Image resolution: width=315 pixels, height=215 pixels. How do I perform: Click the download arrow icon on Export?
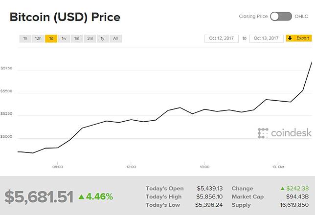tap(289, 38)
